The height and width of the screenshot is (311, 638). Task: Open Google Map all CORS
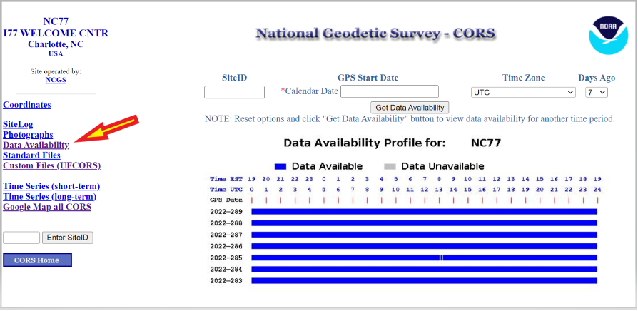coord(47,207)
